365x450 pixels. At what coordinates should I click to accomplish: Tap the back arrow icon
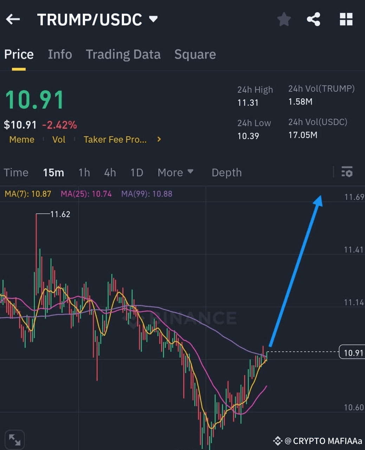(13, 19)
